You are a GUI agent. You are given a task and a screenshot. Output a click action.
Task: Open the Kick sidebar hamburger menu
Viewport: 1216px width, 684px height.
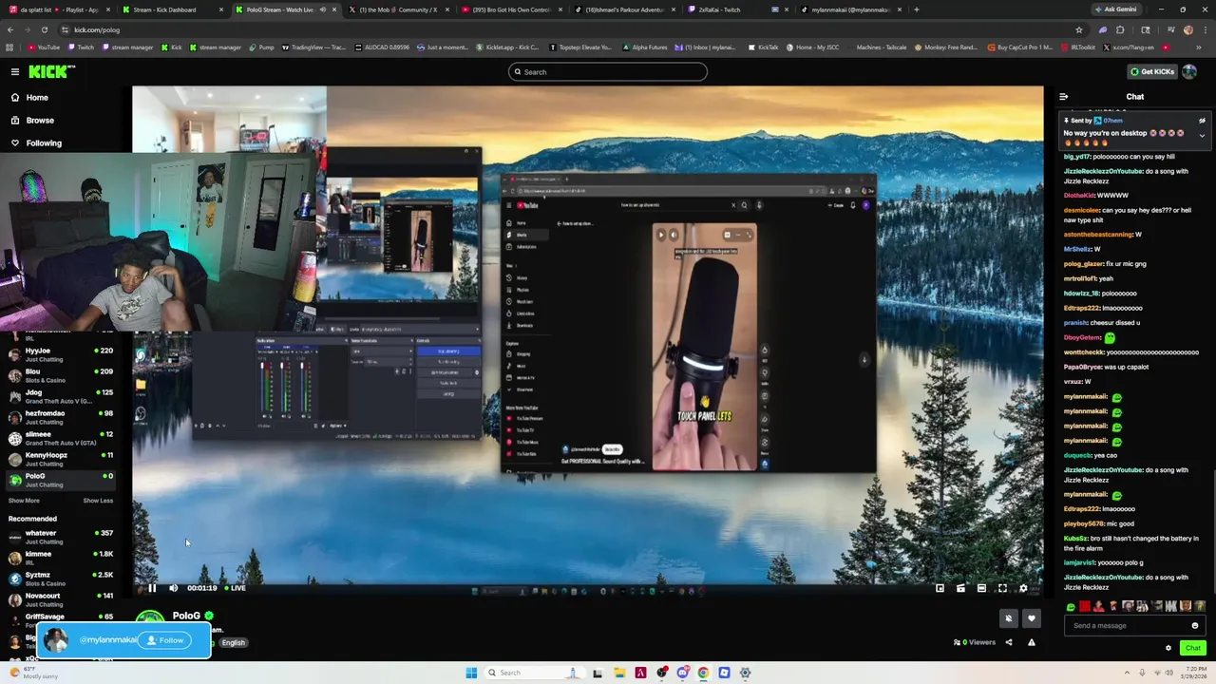tap(14, 71)
